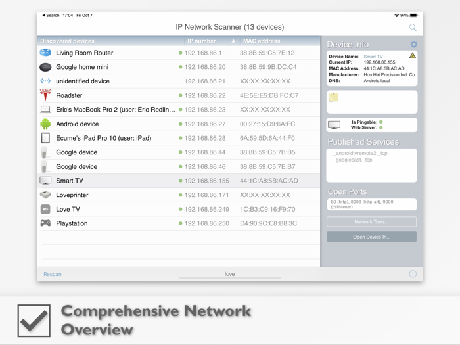Tap the Rescan link

(x=53, y=274)
